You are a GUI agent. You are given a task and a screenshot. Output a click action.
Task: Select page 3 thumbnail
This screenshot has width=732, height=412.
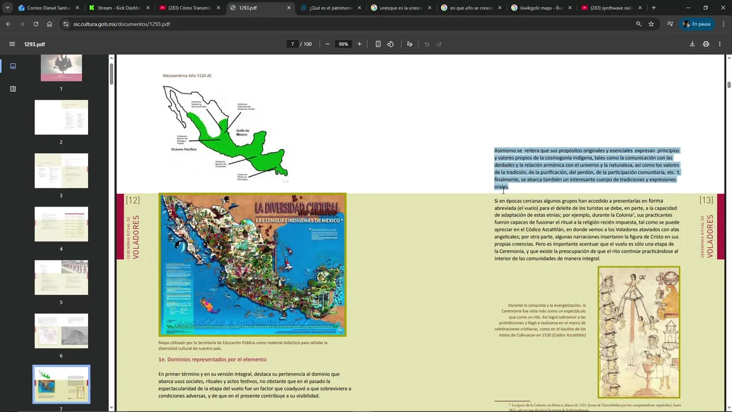[61, 171]
